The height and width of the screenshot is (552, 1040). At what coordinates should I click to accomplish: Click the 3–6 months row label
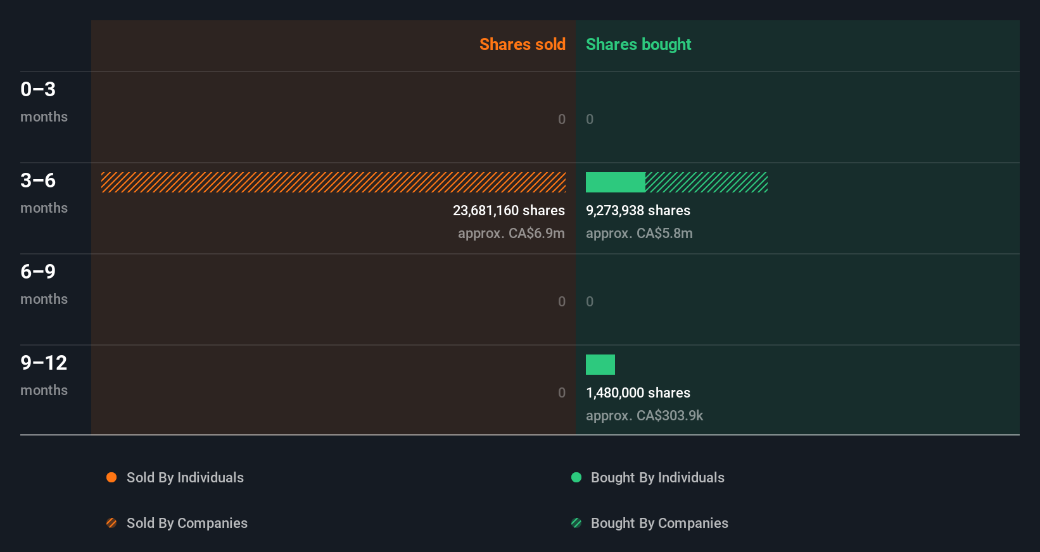pyautogui.click(x=44, y=193)
